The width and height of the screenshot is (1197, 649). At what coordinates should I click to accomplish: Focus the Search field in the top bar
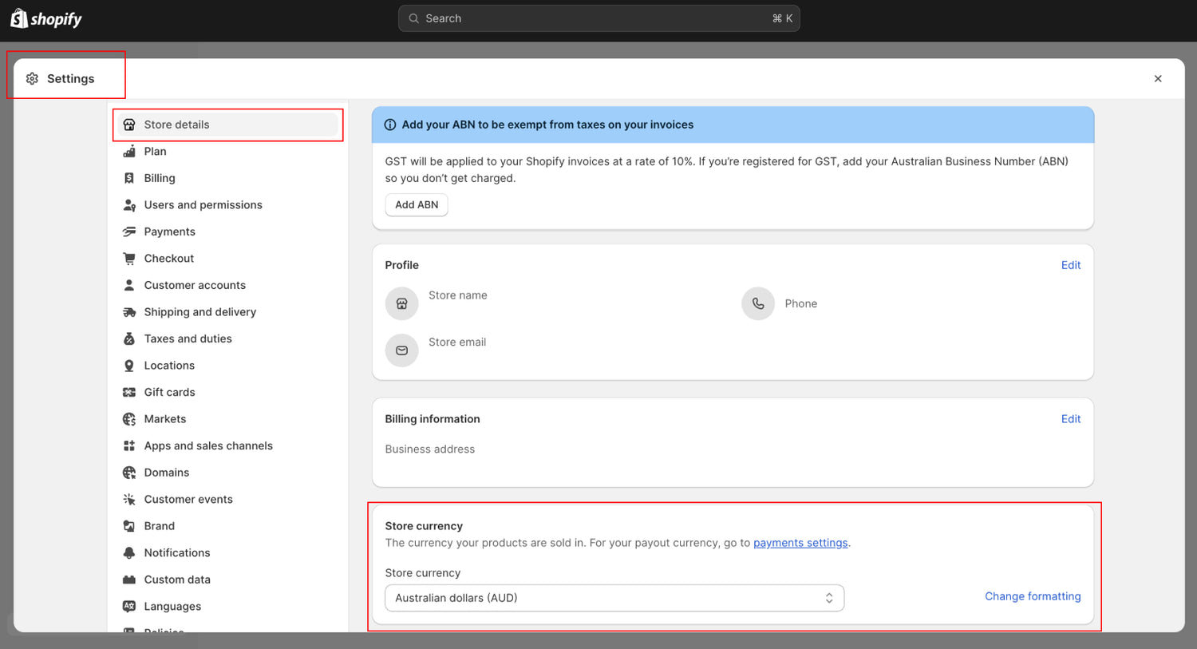(x=598, y=18)
